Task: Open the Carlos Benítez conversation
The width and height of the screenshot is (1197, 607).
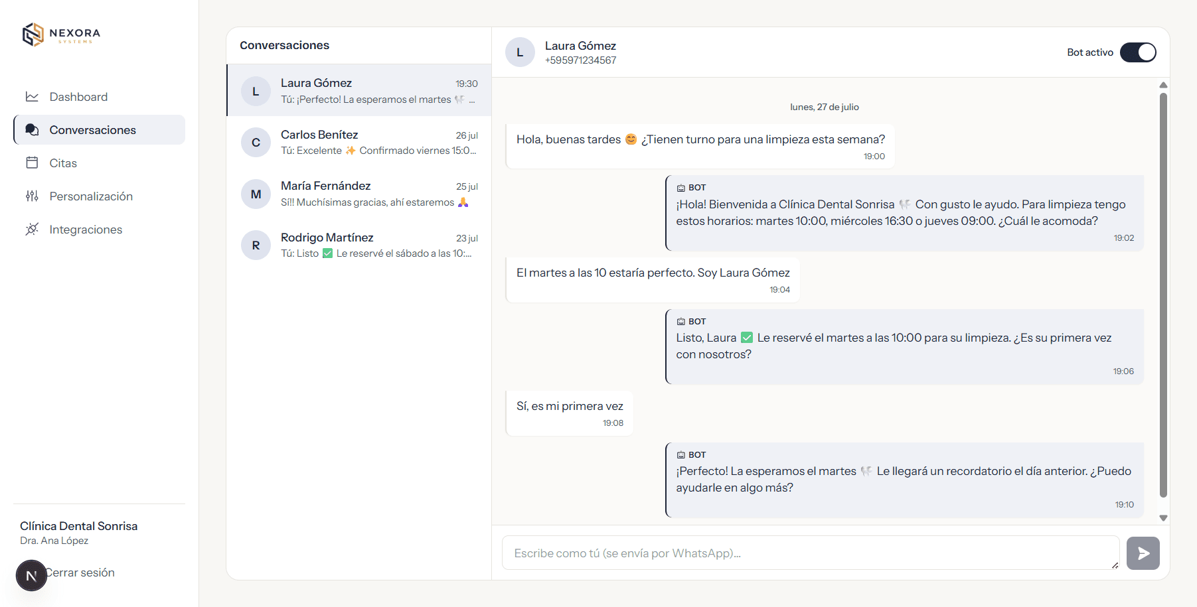Action: click(x=359, y=142)
